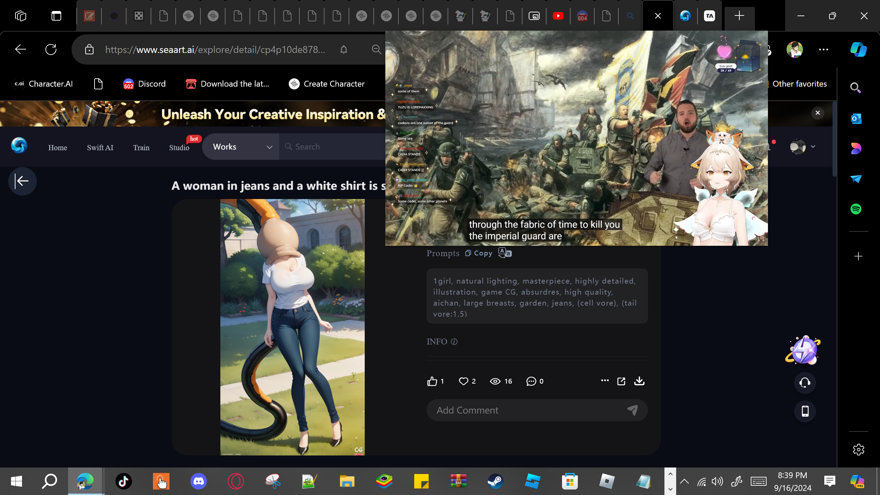Viewport: 880px width, 495px height.
Task: Translate the prompt text icon
Action: (x=505, y=253)
